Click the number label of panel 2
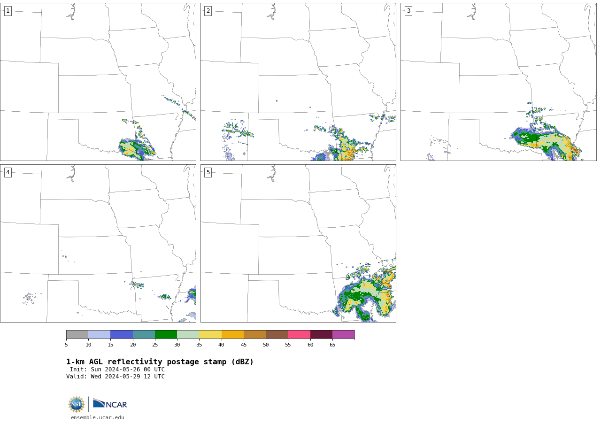 pyautogui.click(x=208, y=11)
